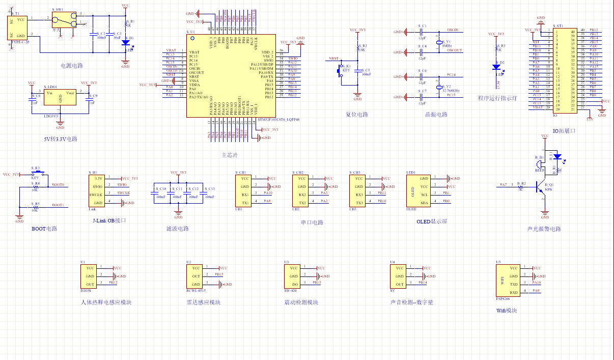Select the S_T1 TYPE-C-2P connector component
Image resolution: width=614 pixels, height=360 pixels.
pos(17,28)
